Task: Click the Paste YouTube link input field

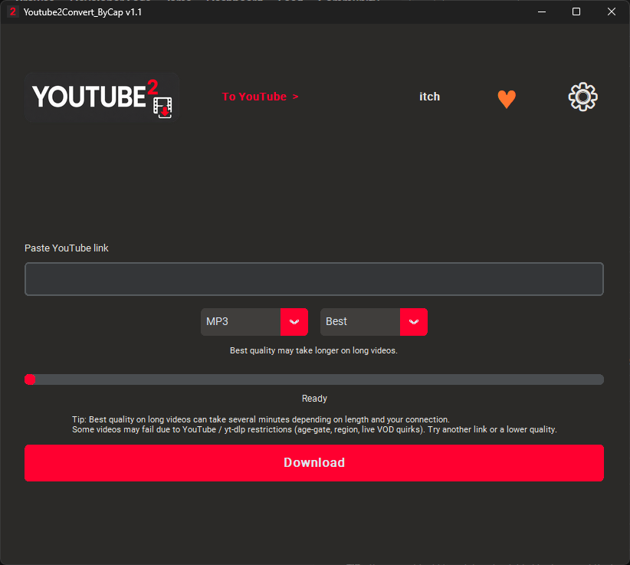Action: tap(313, 279)
